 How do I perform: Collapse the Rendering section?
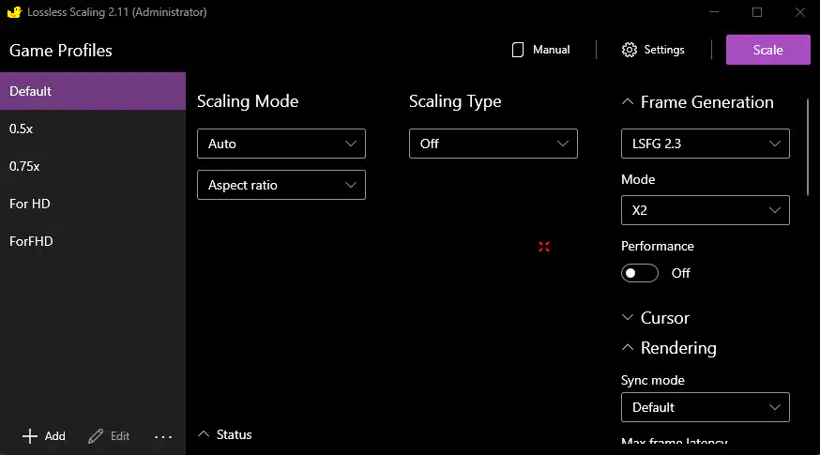pos(628,348)
